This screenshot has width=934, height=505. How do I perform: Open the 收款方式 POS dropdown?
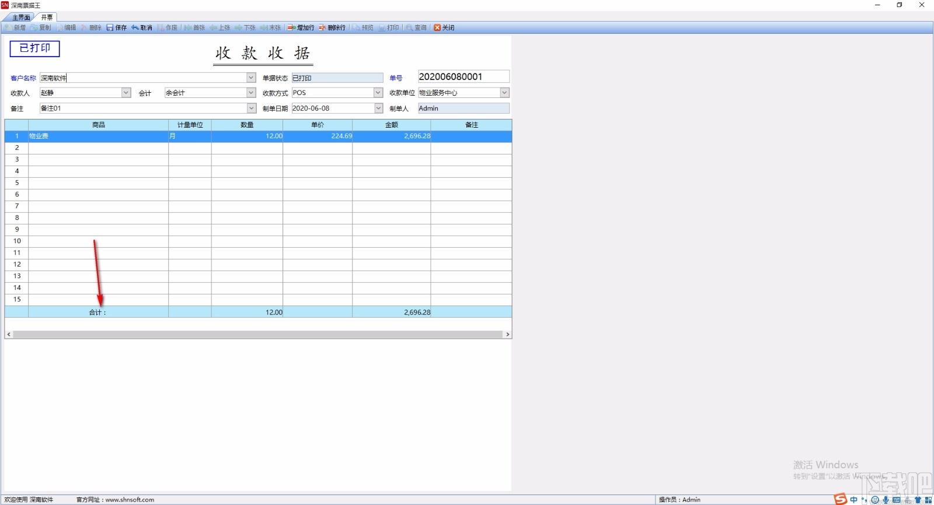click(x=378, y=93)
